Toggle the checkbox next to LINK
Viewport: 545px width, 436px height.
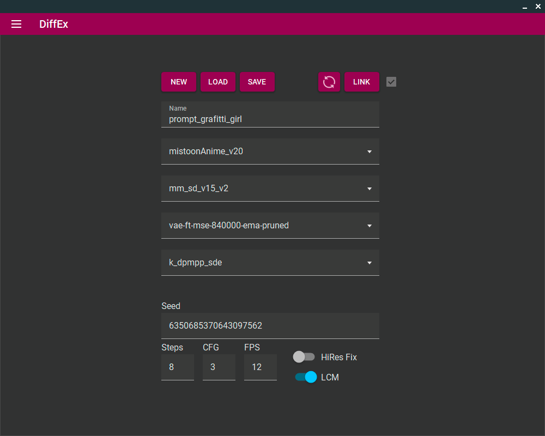[x=391, y=82]
